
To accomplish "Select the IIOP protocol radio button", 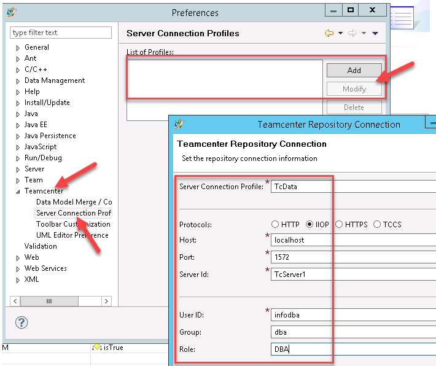I will [x=309, y=224].
